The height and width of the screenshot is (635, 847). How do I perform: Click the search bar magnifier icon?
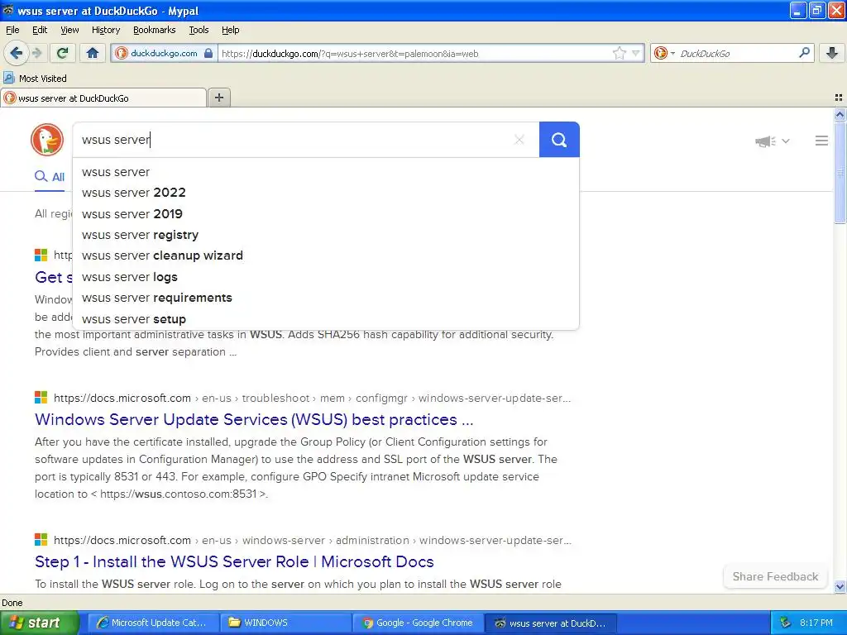pyautogui.click(x=804, y=52)
